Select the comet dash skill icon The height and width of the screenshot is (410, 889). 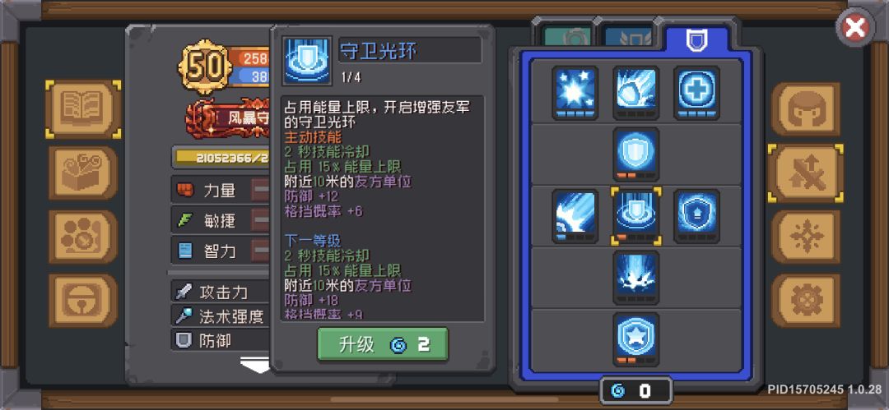[x=635, y=93]
